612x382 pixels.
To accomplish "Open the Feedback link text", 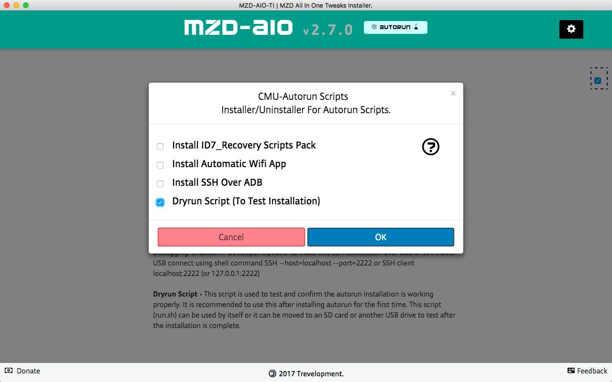I will point(592,371).
